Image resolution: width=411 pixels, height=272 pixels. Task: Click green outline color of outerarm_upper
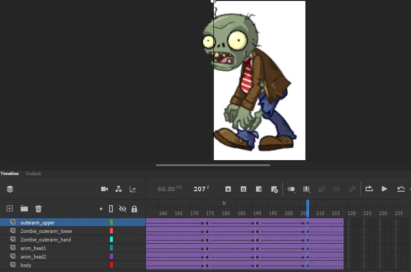(111, 222)
